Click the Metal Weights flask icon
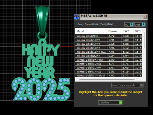Viewport: 153px width, 115px height. click(x=76, y=17)
